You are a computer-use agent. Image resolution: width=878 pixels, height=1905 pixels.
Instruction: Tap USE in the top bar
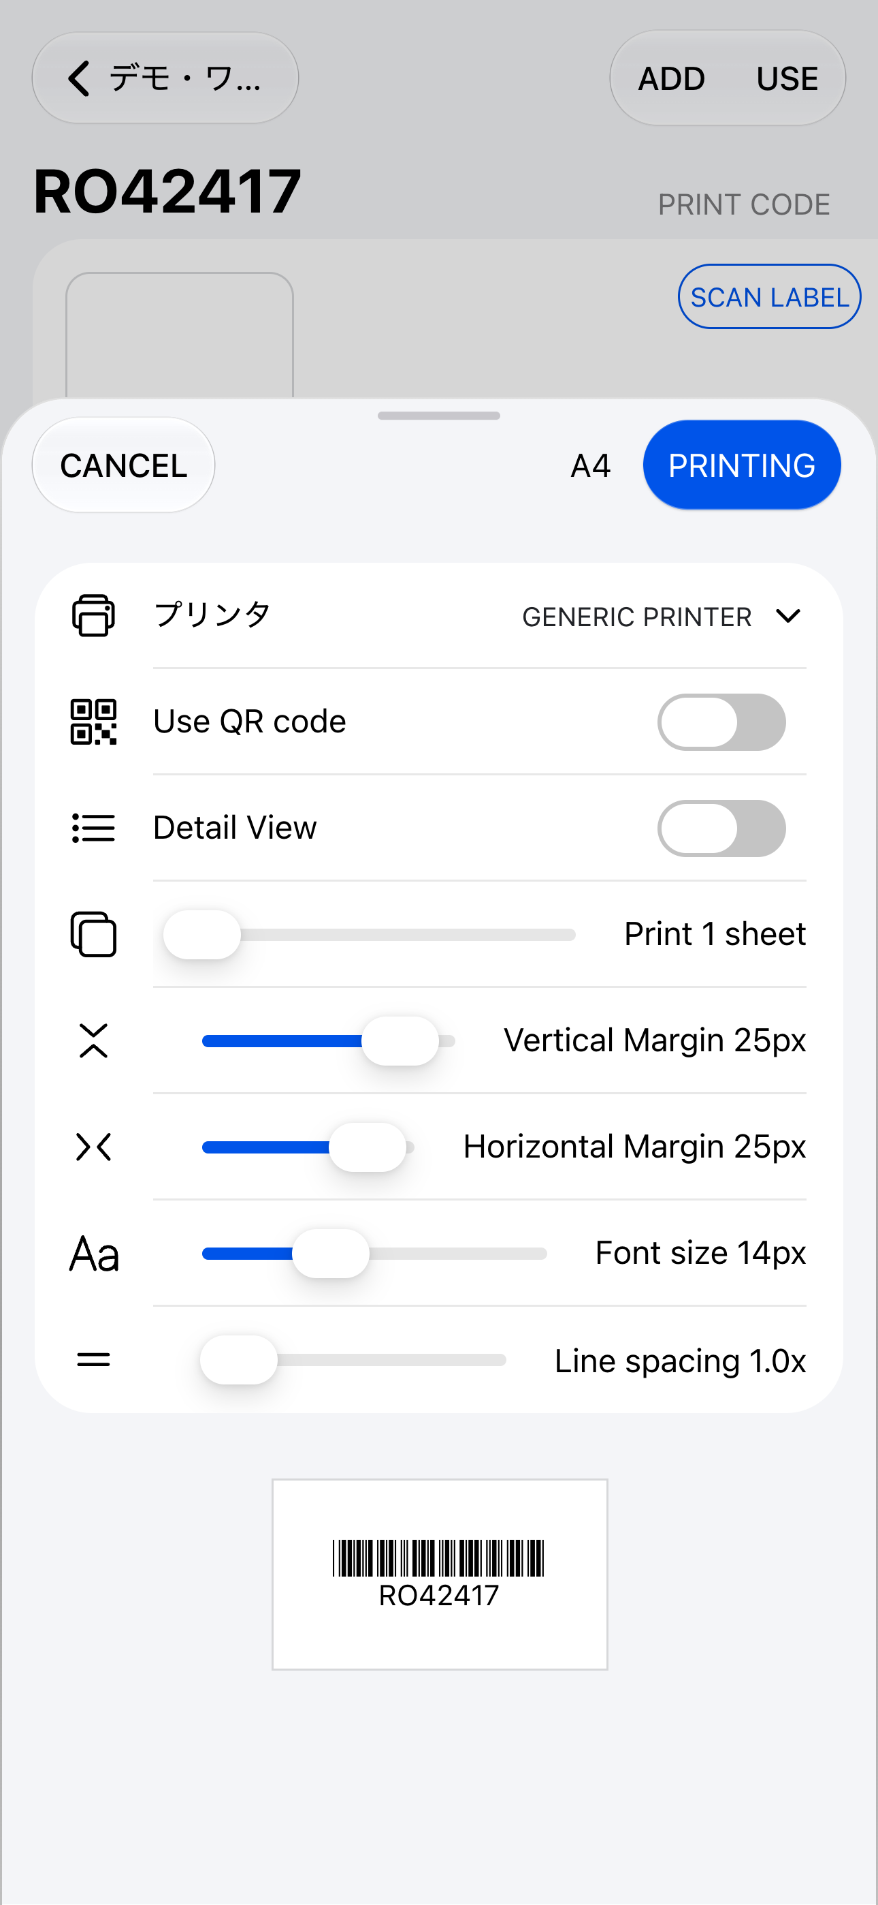pyautogui.click(x=787, y=78)
